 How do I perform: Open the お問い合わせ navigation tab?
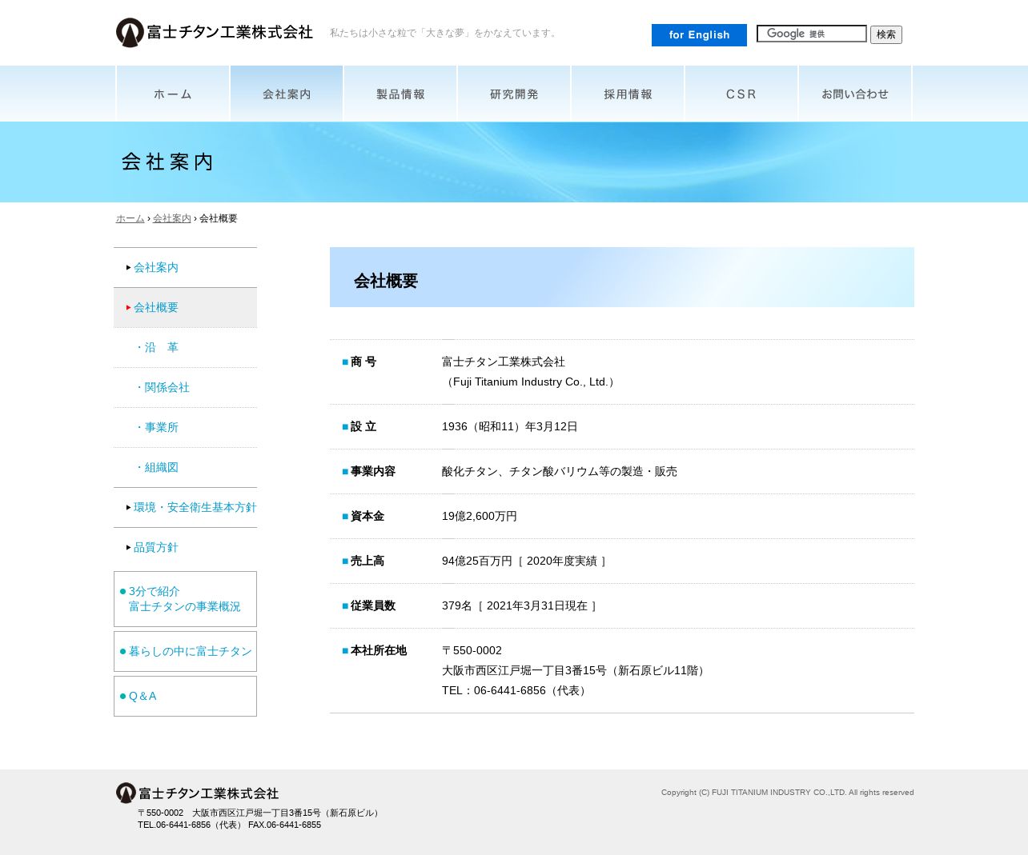tap(855, 94)
